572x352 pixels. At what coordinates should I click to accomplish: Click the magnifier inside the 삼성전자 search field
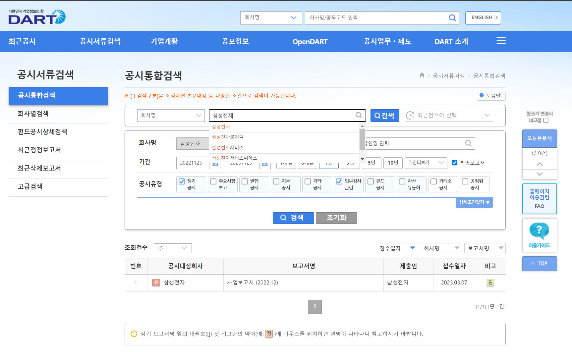tap(359, 115)
